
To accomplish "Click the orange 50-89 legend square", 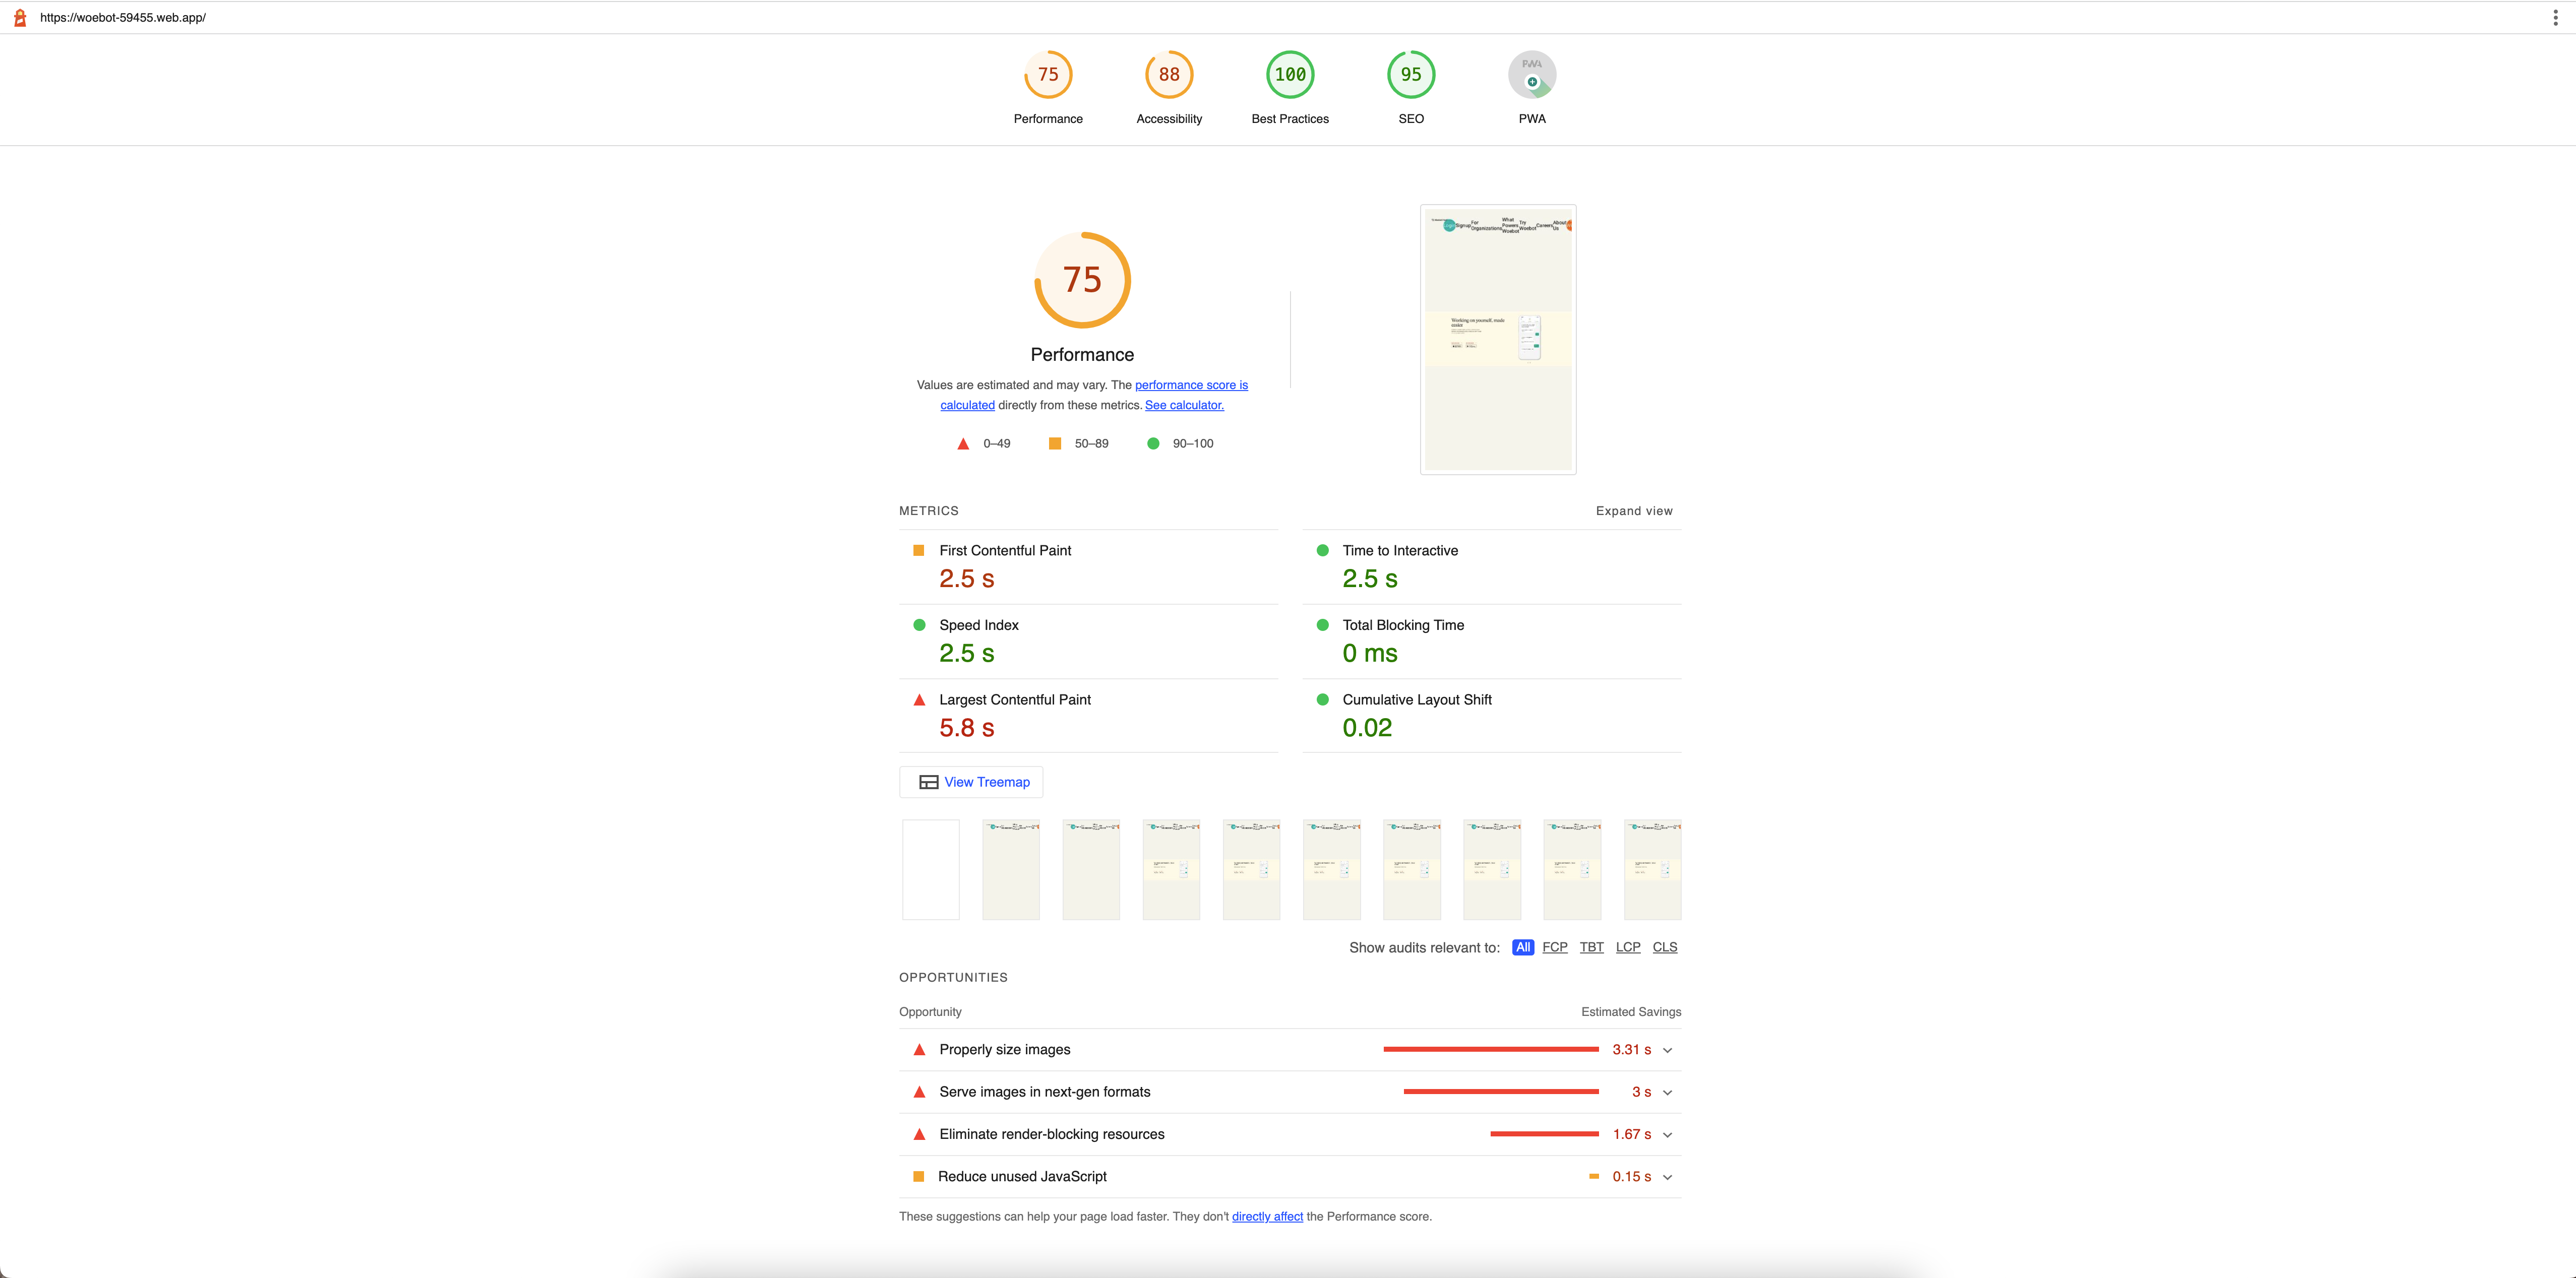I will point(1055,443).
